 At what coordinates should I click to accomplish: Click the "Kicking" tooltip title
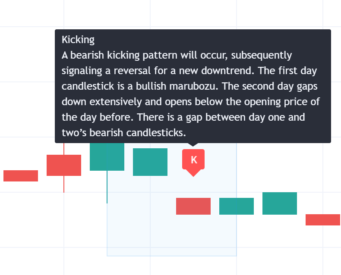pos(78,40)
